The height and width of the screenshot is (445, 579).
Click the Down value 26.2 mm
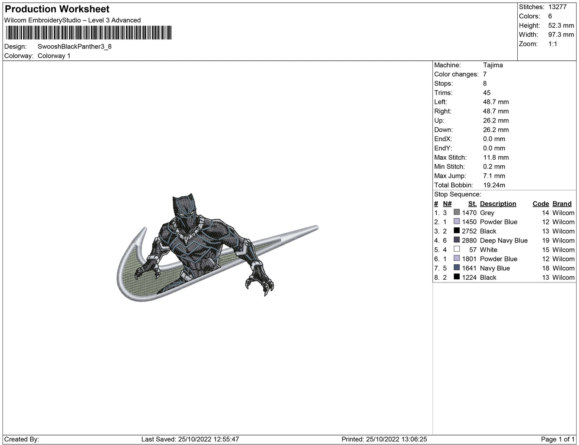(496, 129)
